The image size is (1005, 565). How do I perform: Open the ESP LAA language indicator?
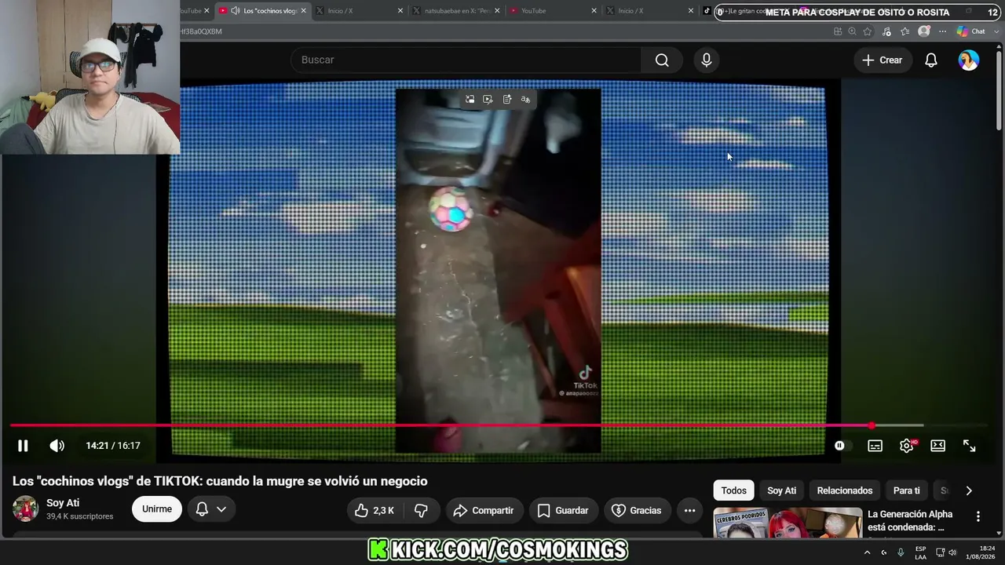[920, 552]
